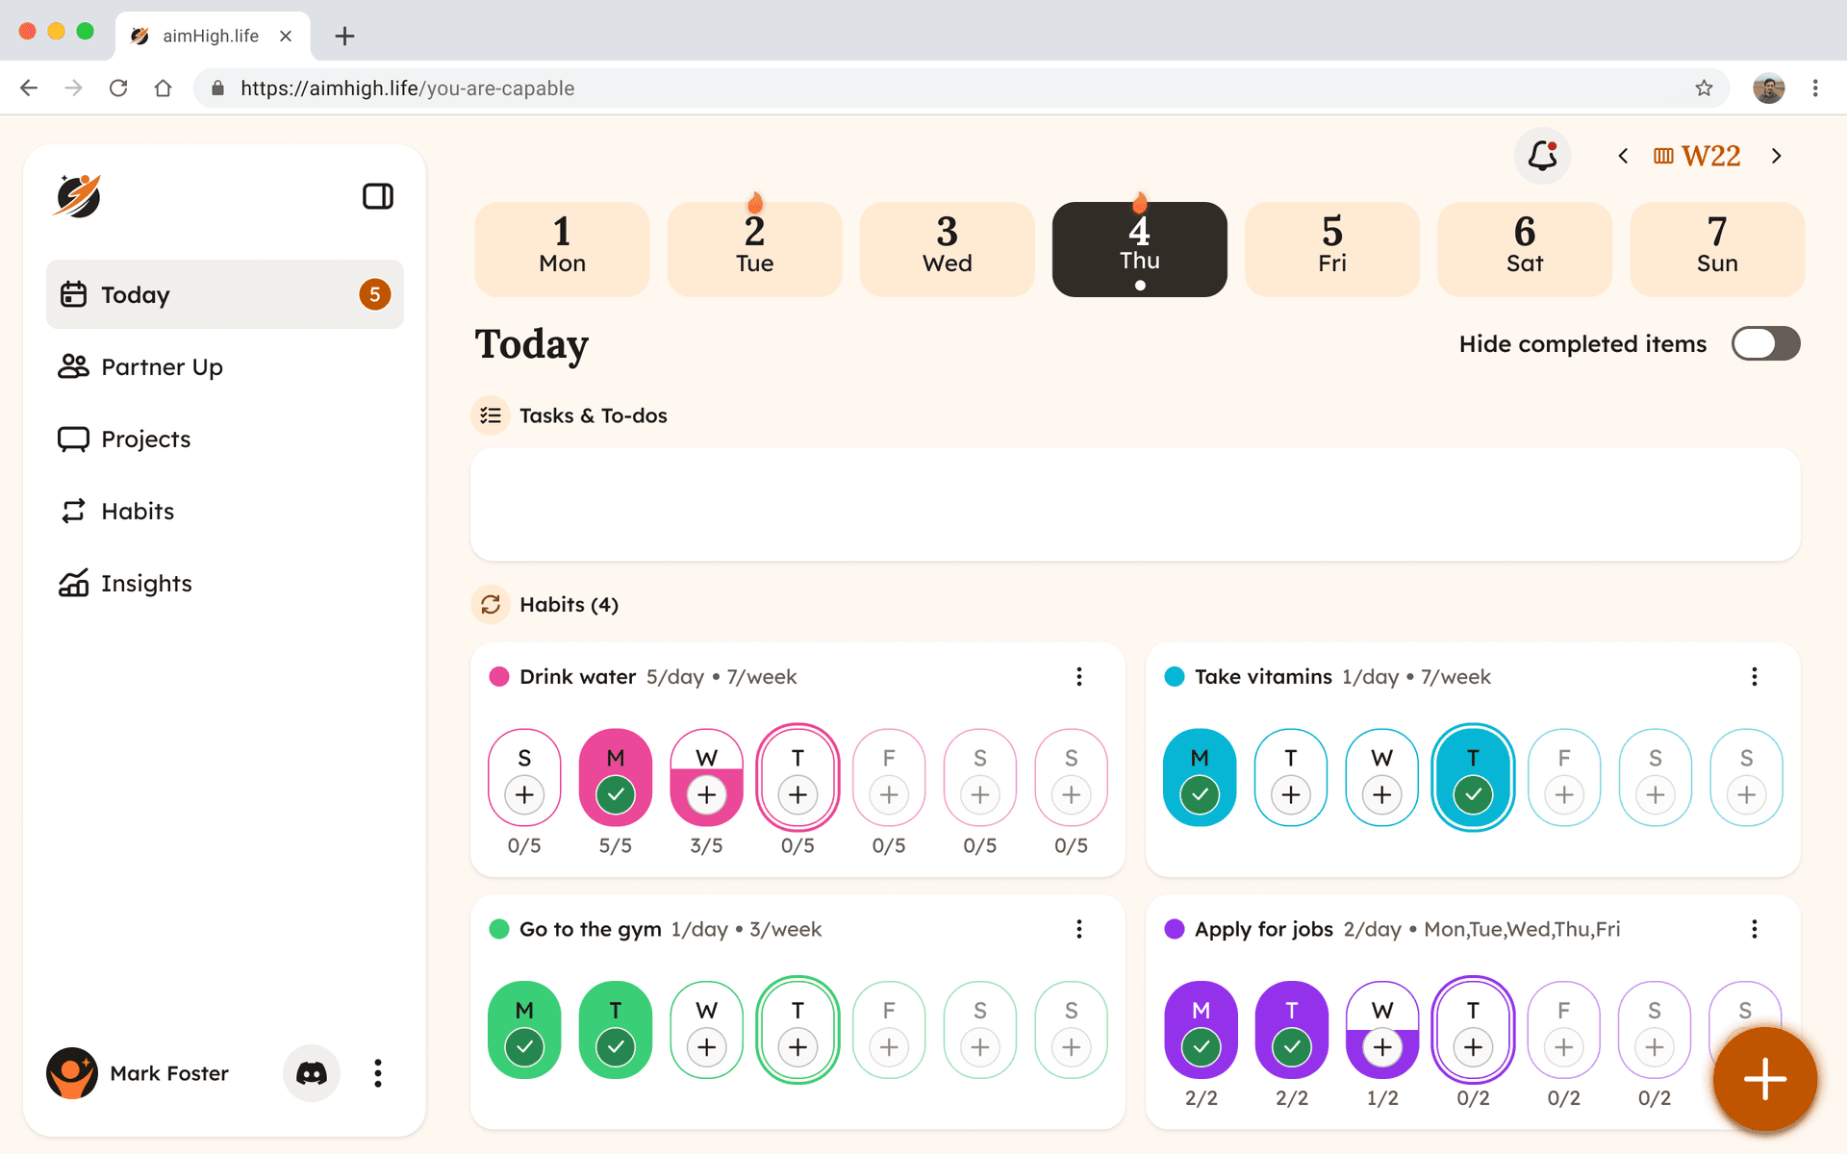The height and width of the screenshot is (1154, 1847).
Task: Toggle Hide completed items switch
Action: click(1765, 343)
